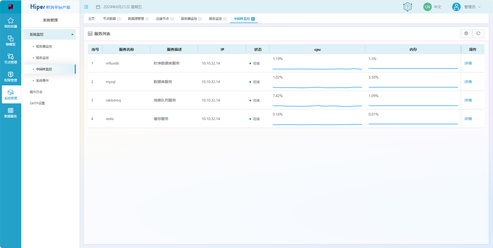493x248 pixels.
Task: Switch to the 服务监控 tab
Action: tap(215, 19)
